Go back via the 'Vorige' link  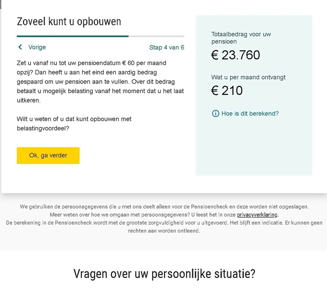click(x=37, y=47)
